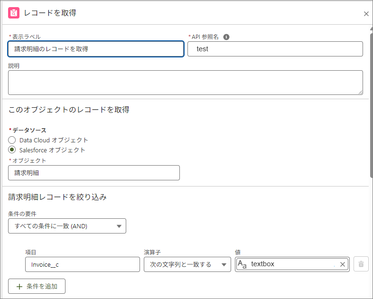The image size is (373, 299).
Task: Focus the 表示ラベル input field
Action: click(x=96, y=49)
